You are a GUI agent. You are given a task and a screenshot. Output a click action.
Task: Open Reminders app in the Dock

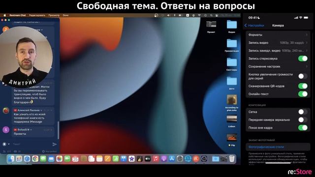tap(92, 159)
